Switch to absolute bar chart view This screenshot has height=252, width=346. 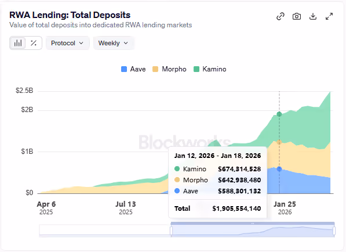pyautogui.click(x=18, y=43)
